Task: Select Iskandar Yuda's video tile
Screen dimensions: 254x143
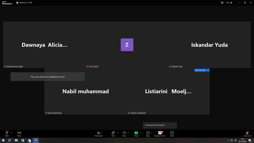Action: (210, 45)
